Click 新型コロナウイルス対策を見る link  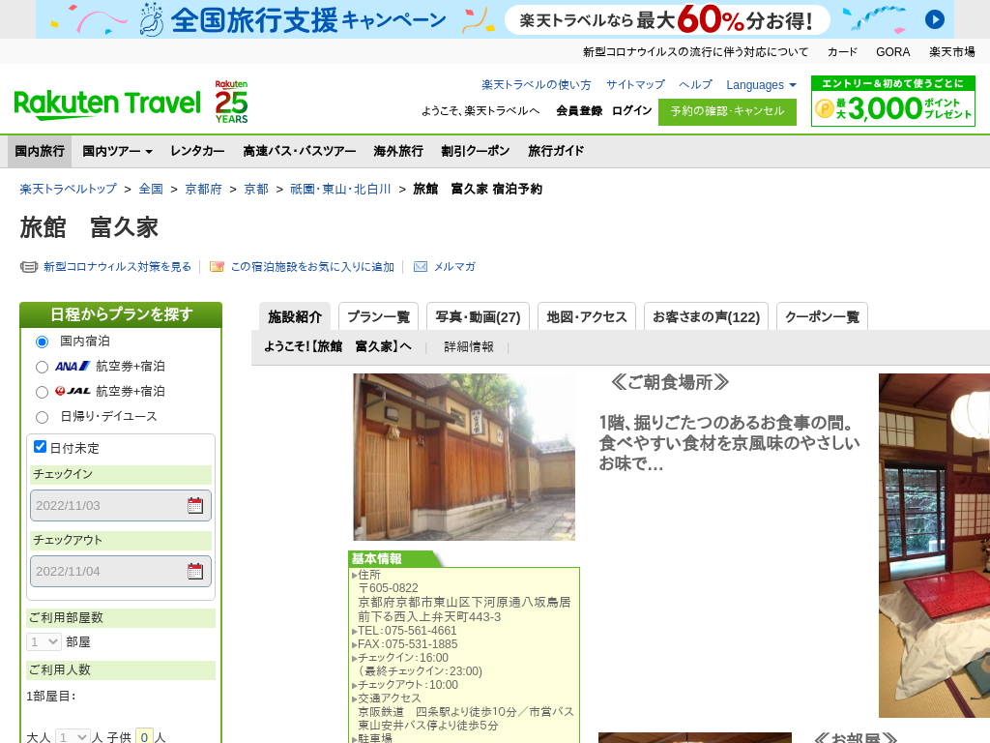(x=117, y=267)
